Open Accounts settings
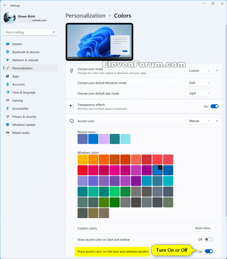227x259 pixels. pyautogui.click(x=30, y=84)
